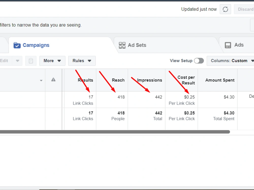Switch to the Ads tab
Viewport: 254px width, 190px height.
coord(237,45)
